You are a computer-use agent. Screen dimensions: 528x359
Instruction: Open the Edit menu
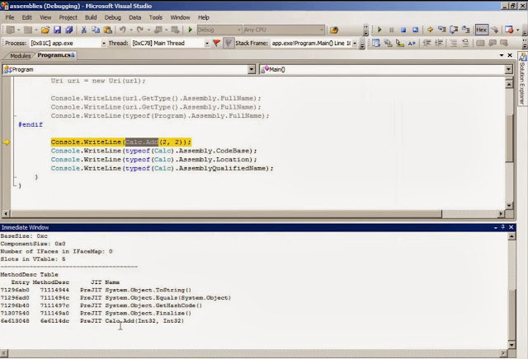pos(26,17)
